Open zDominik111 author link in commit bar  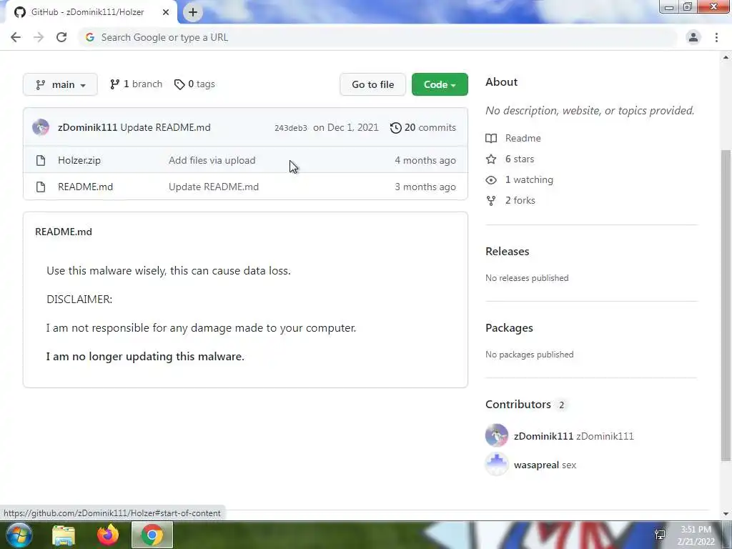(x=87, y=127)
